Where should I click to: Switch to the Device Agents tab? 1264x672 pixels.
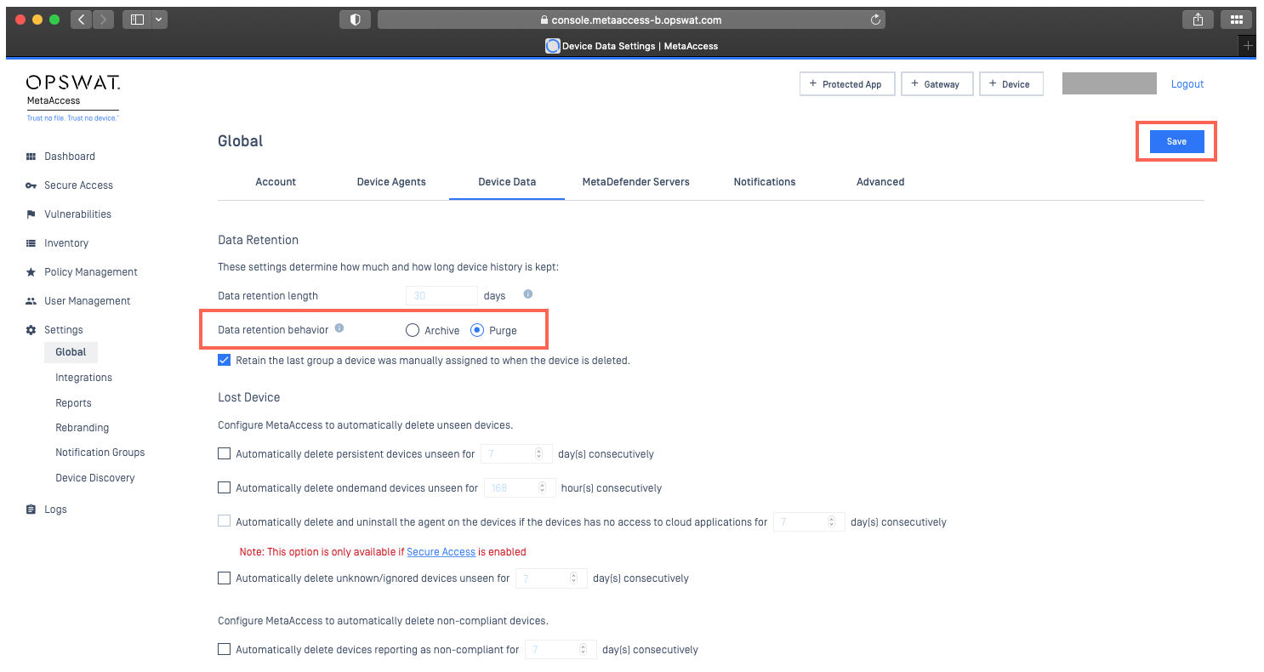(391, 182)
